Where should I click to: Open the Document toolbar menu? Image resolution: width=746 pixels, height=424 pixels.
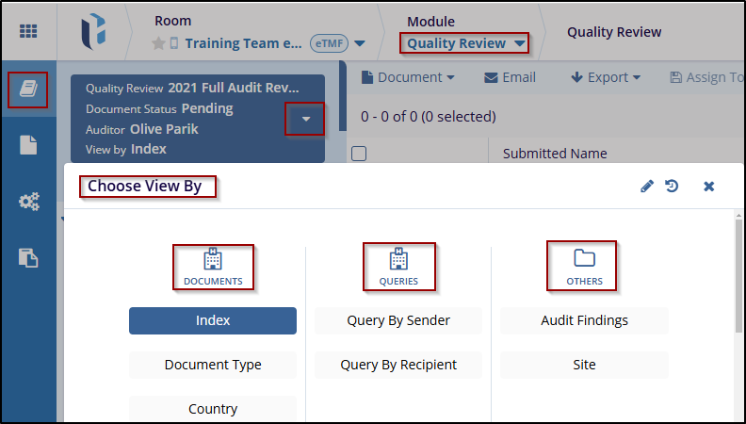coord(409,77)
